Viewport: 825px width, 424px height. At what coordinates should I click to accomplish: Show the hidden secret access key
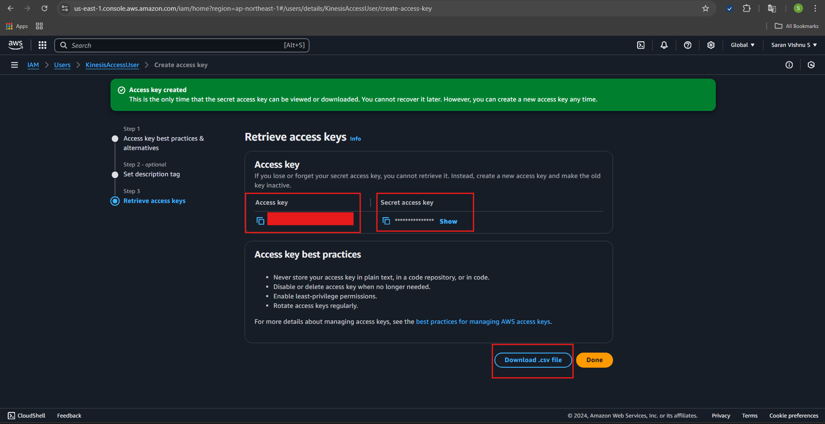point(448,221)
